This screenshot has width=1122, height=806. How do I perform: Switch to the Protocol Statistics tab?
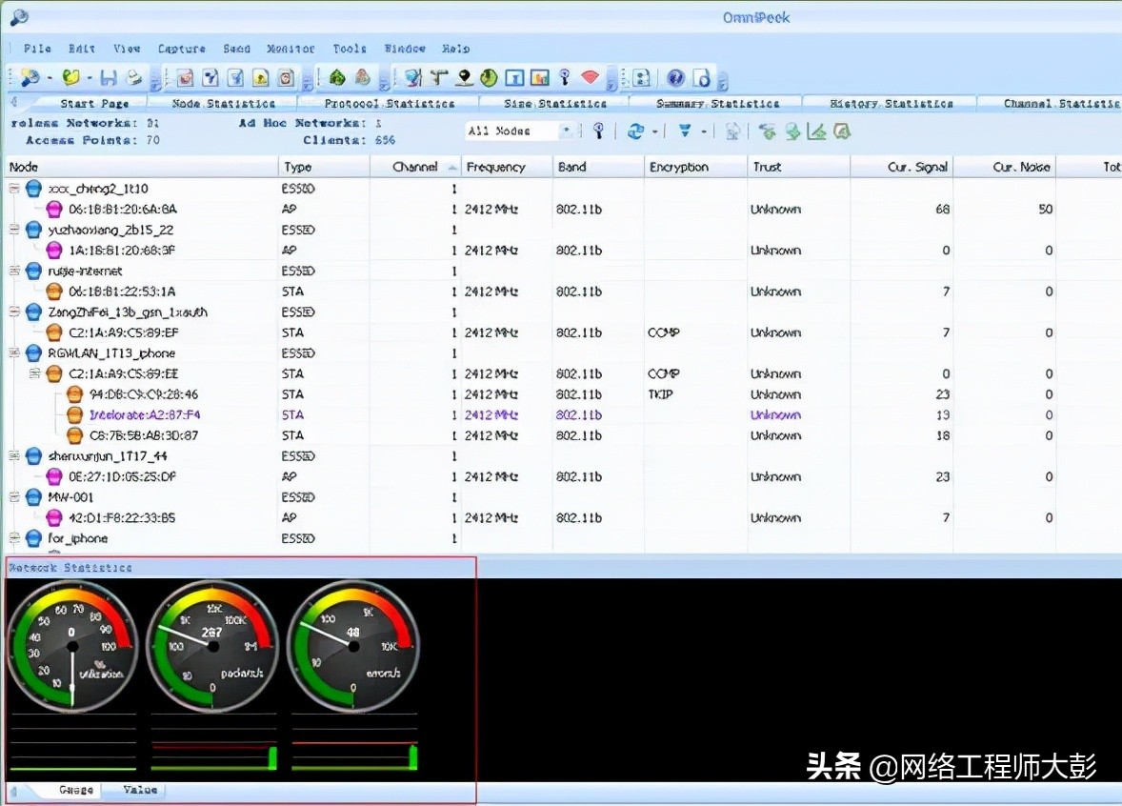click(x=389, y=103)
